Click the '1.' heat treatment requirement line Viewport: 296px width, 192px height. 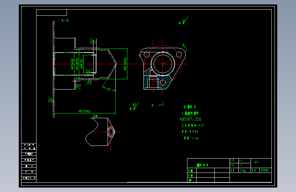[190, 113]
